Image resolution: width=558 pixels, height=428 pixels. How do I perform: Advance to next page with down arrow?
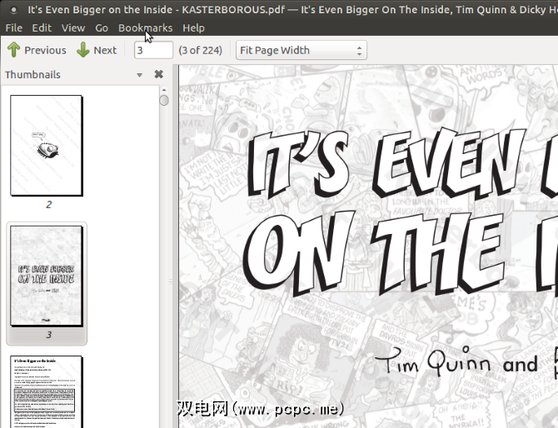97,50
